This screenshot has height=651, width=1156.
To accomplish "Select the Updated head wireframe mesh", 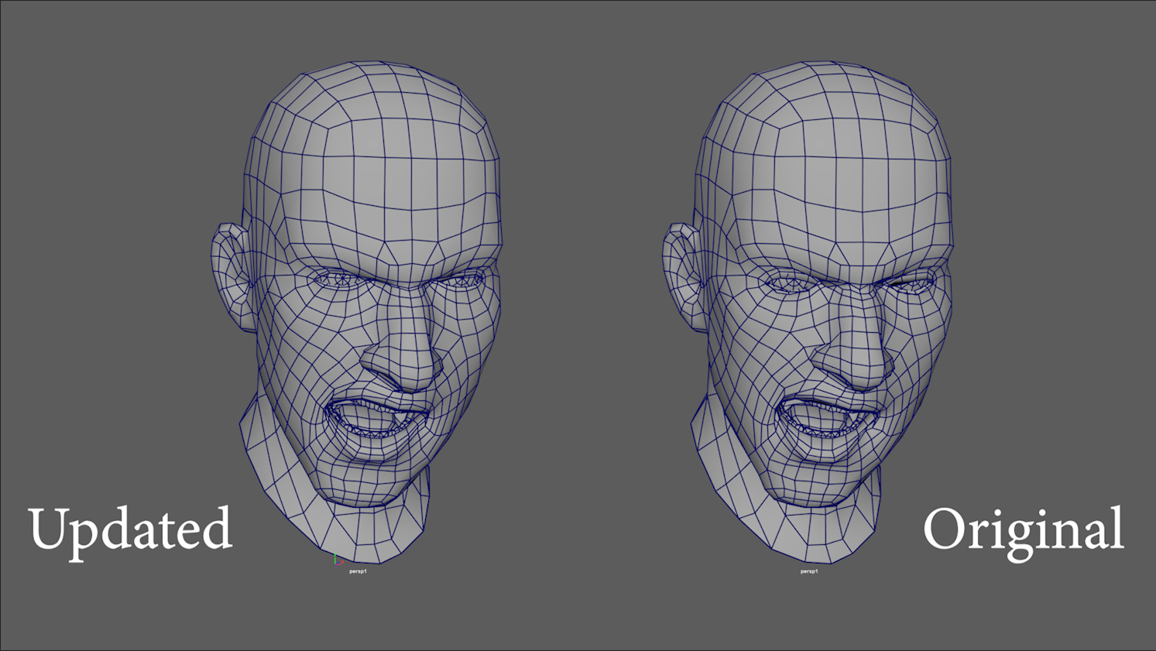I will pyautogui.click(x=357, y=311).
